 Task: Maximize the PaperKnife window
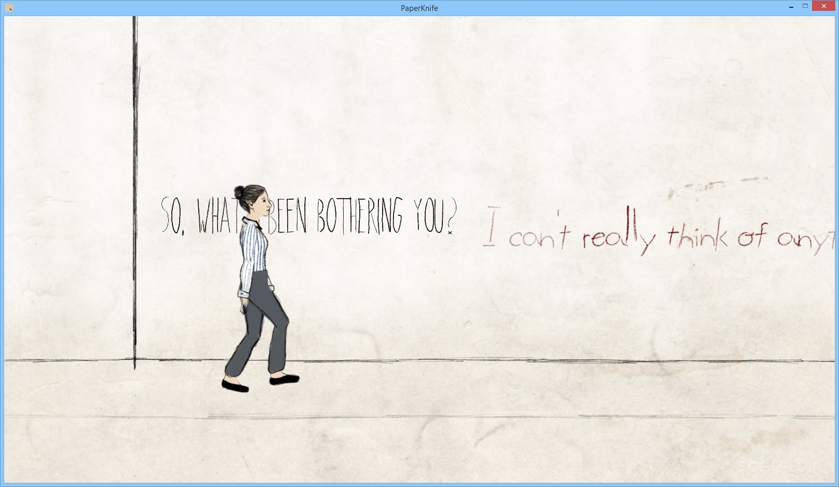pos(805,6)
